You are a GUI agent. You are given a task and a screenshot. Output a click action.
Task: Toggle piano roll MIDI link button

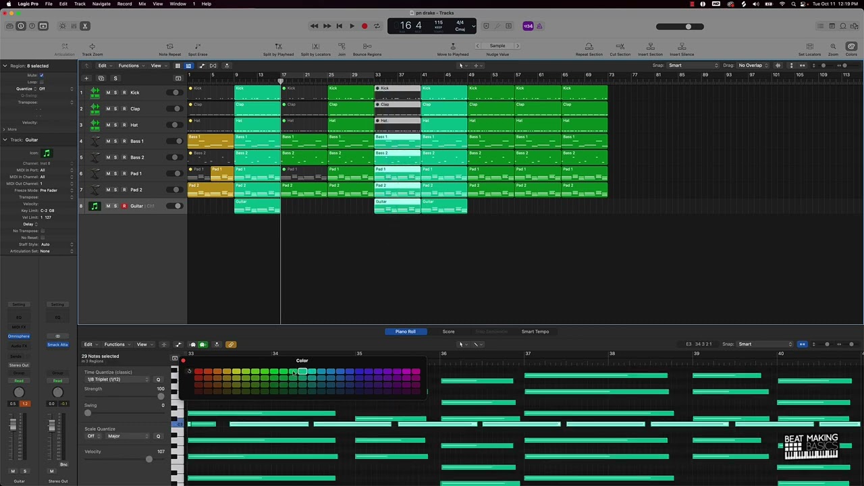click(x=231, y=344)
